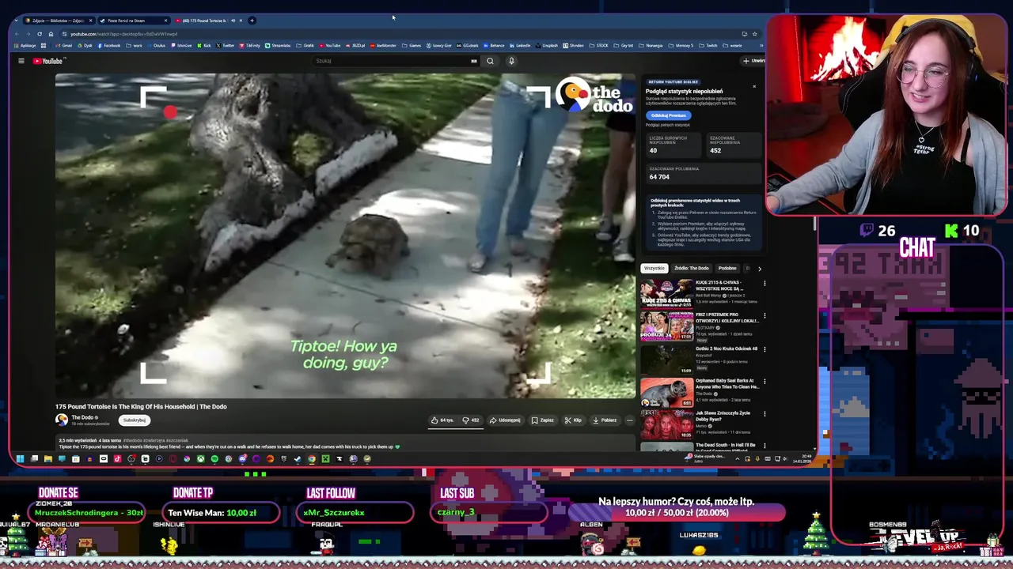The image size is (1013, 569).
Task: Open options for FRIZ I PRZEMEK video
Action: click(x=764, y=316)
